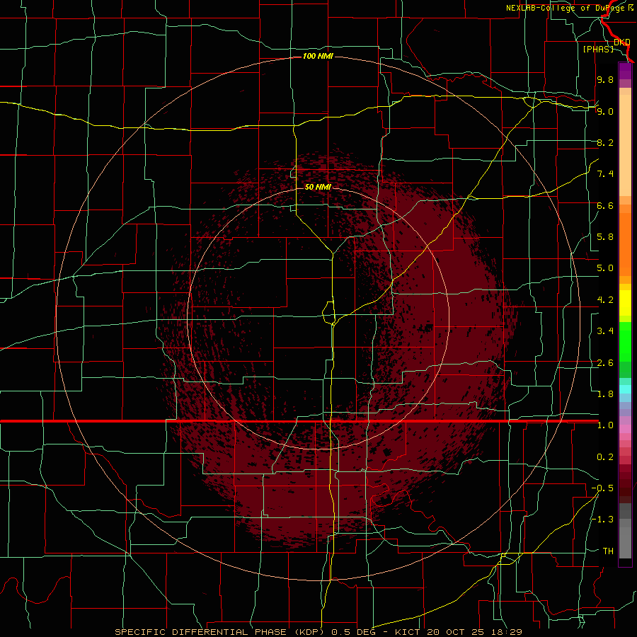Click the 7.4 legend value
The image size is (637, 637).
605,174
